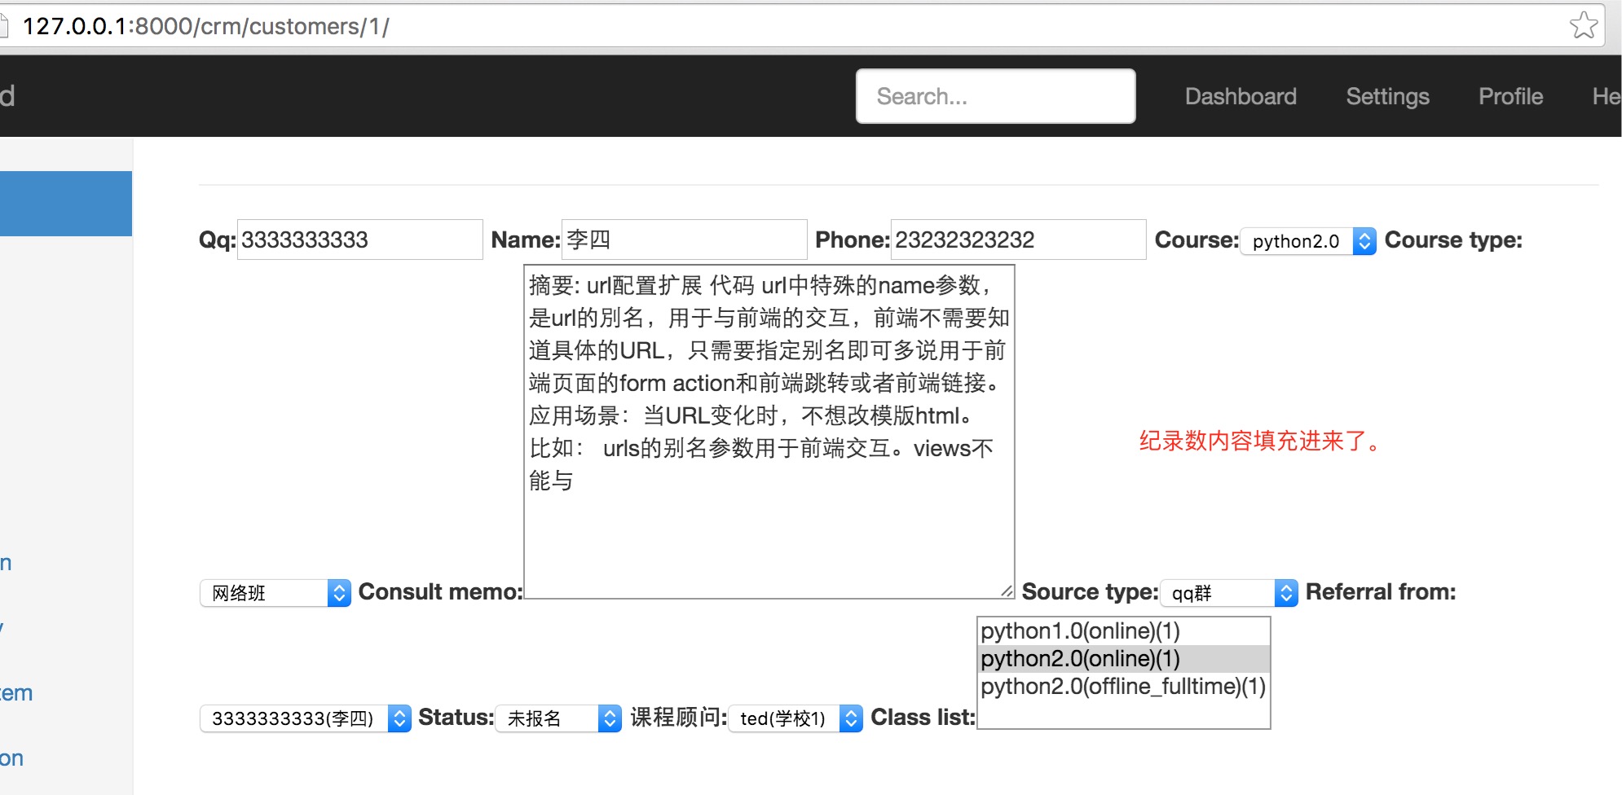The width and height of the screenshot is (1622, 795).
Task: Open the 课程顾问 dropdown showing ted(学校1)
Action: [796, 718]
